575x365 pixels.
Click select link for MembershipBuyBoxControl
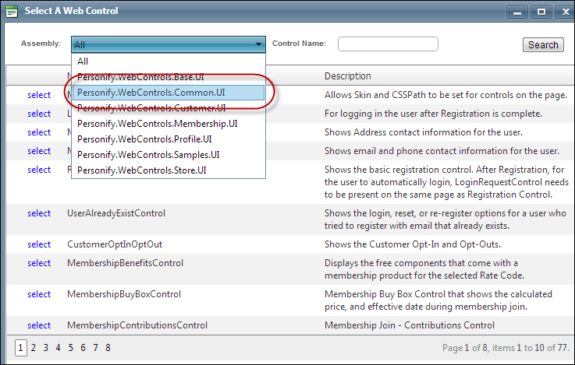39,294
